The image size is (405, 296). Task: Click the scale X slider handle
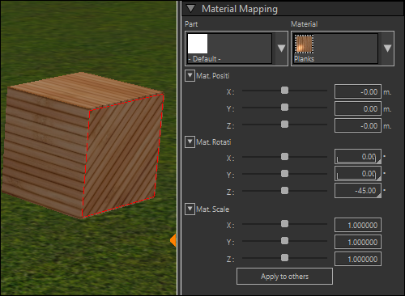284,224
